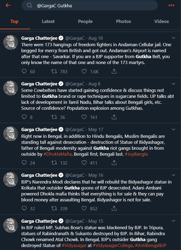This screenshot has height=250, width=181.
Task: Expand the May 15 tweet's chevron menu
Action: pos(174,221)
